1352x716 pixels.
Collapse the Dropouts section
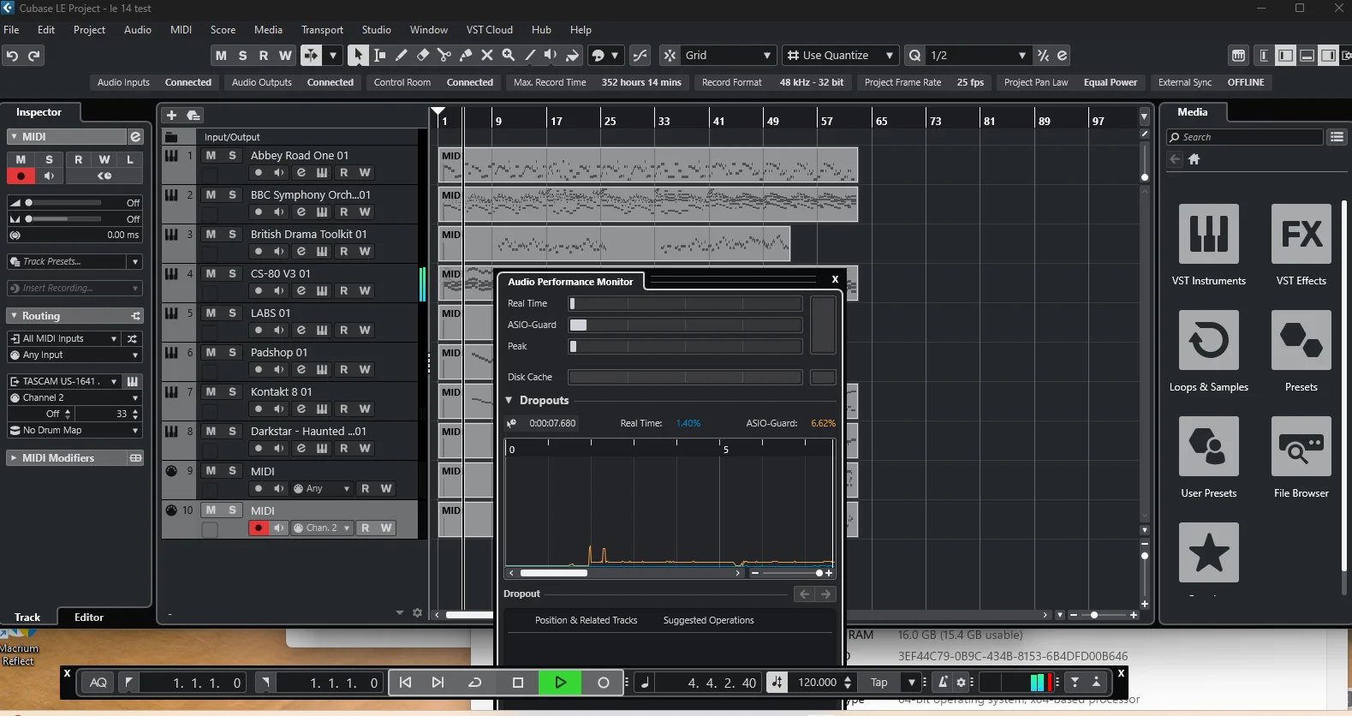[x=509, y=400]
